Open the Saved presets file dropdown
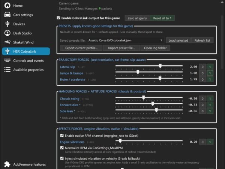This screenshot has width=225, height=169. (125, 41)
